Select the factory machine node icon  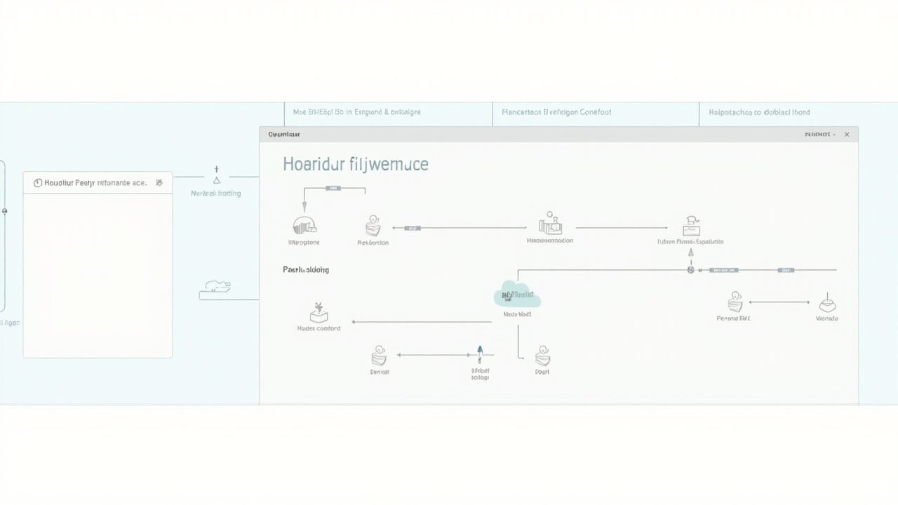coord(550,224)
